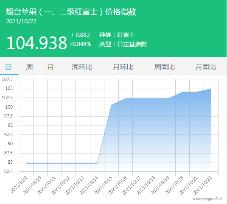Click the 2021/10/14 x-axis label

89,186
